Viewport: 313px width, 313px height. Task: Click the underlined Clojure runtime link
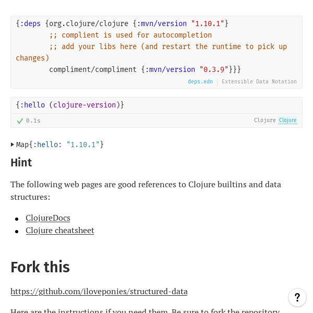287,121
